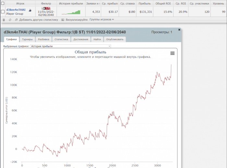
Task: Open the Опубликовать tab
Action: click(x=115, y=39)
